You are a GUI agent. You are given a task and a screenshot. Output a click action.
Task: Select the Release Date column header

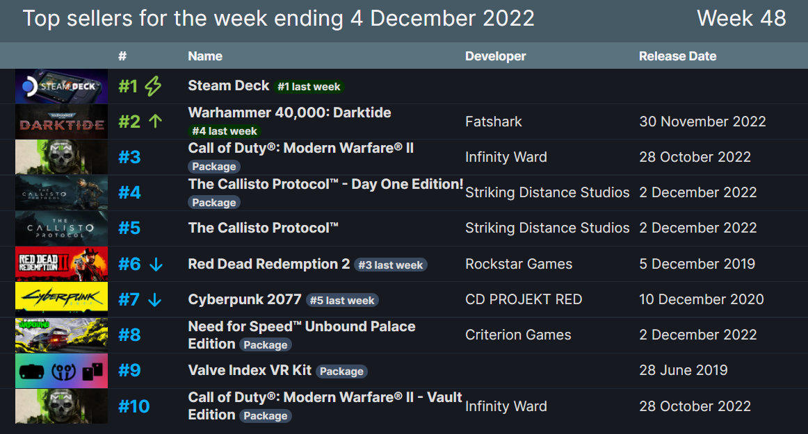pos(678,56)
